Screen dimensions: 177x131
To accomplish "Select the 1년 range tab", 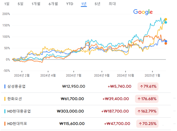I will click(x=84, y=4).
